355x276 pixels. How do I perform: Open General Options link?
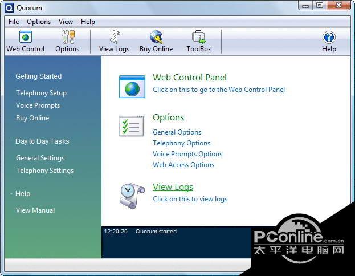pyautogui.click(x=177, y=132)
